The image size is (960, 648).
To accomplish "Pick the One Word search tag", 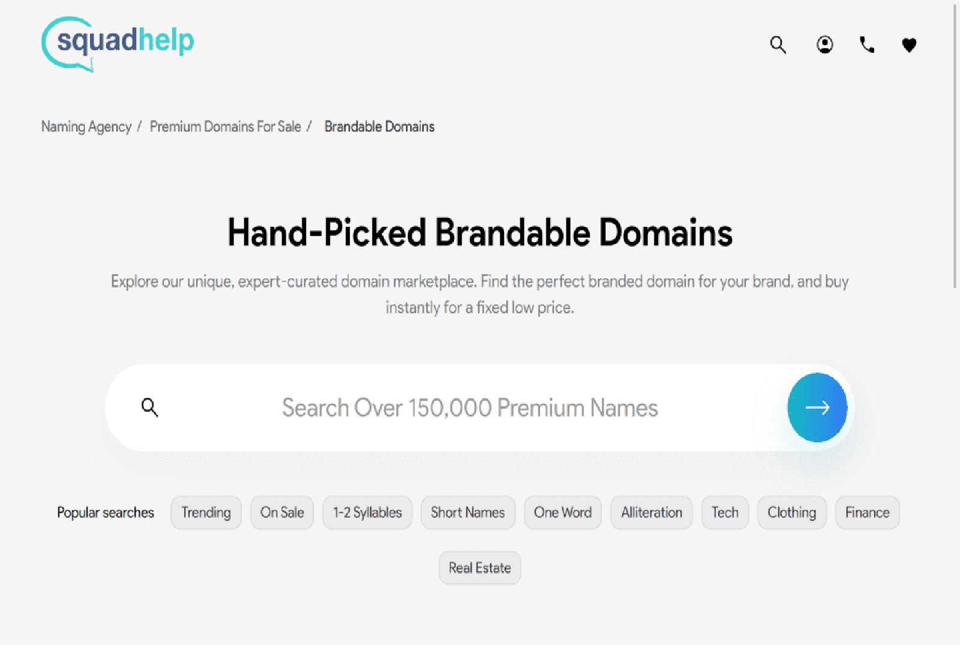I will click(x=563, y=512).
